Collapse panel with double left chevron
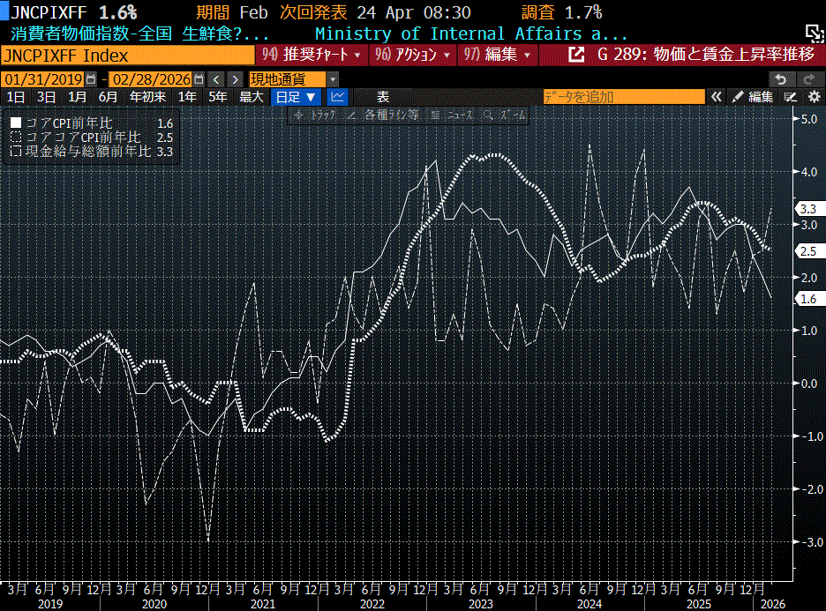826x611 pixels. pyautogui.click(x=717, y=97)
